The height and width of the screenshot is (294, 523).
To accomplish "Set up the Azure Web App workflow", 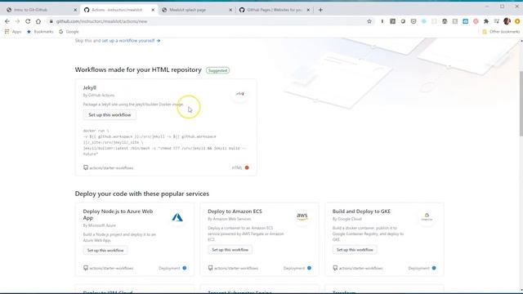I will (x=105, y=251).
